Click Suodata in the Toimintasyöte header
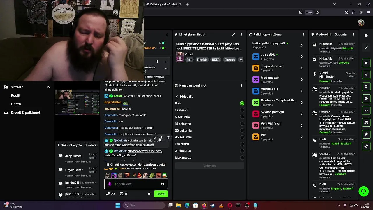The height and width of the screenshot is (210, 373). [x=90, y=145]
